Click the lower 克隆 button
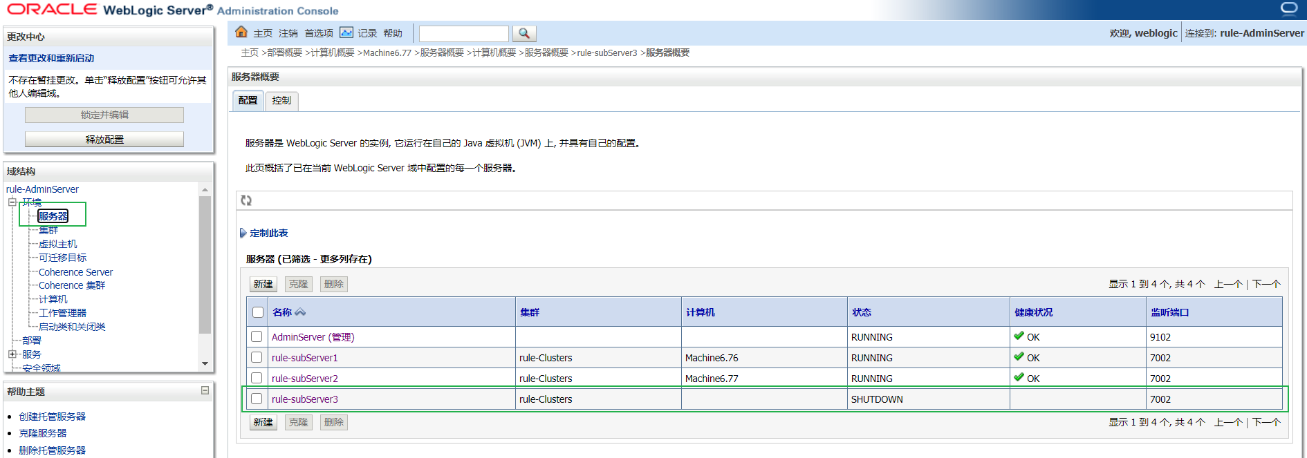This screenshot has height=458, width=1307. tap(299, 422)
